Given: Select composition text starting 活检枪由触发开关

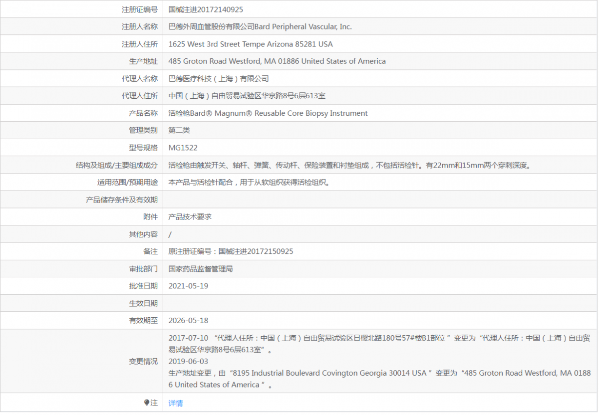Looking at the screenshot, I should coord(349,165).
